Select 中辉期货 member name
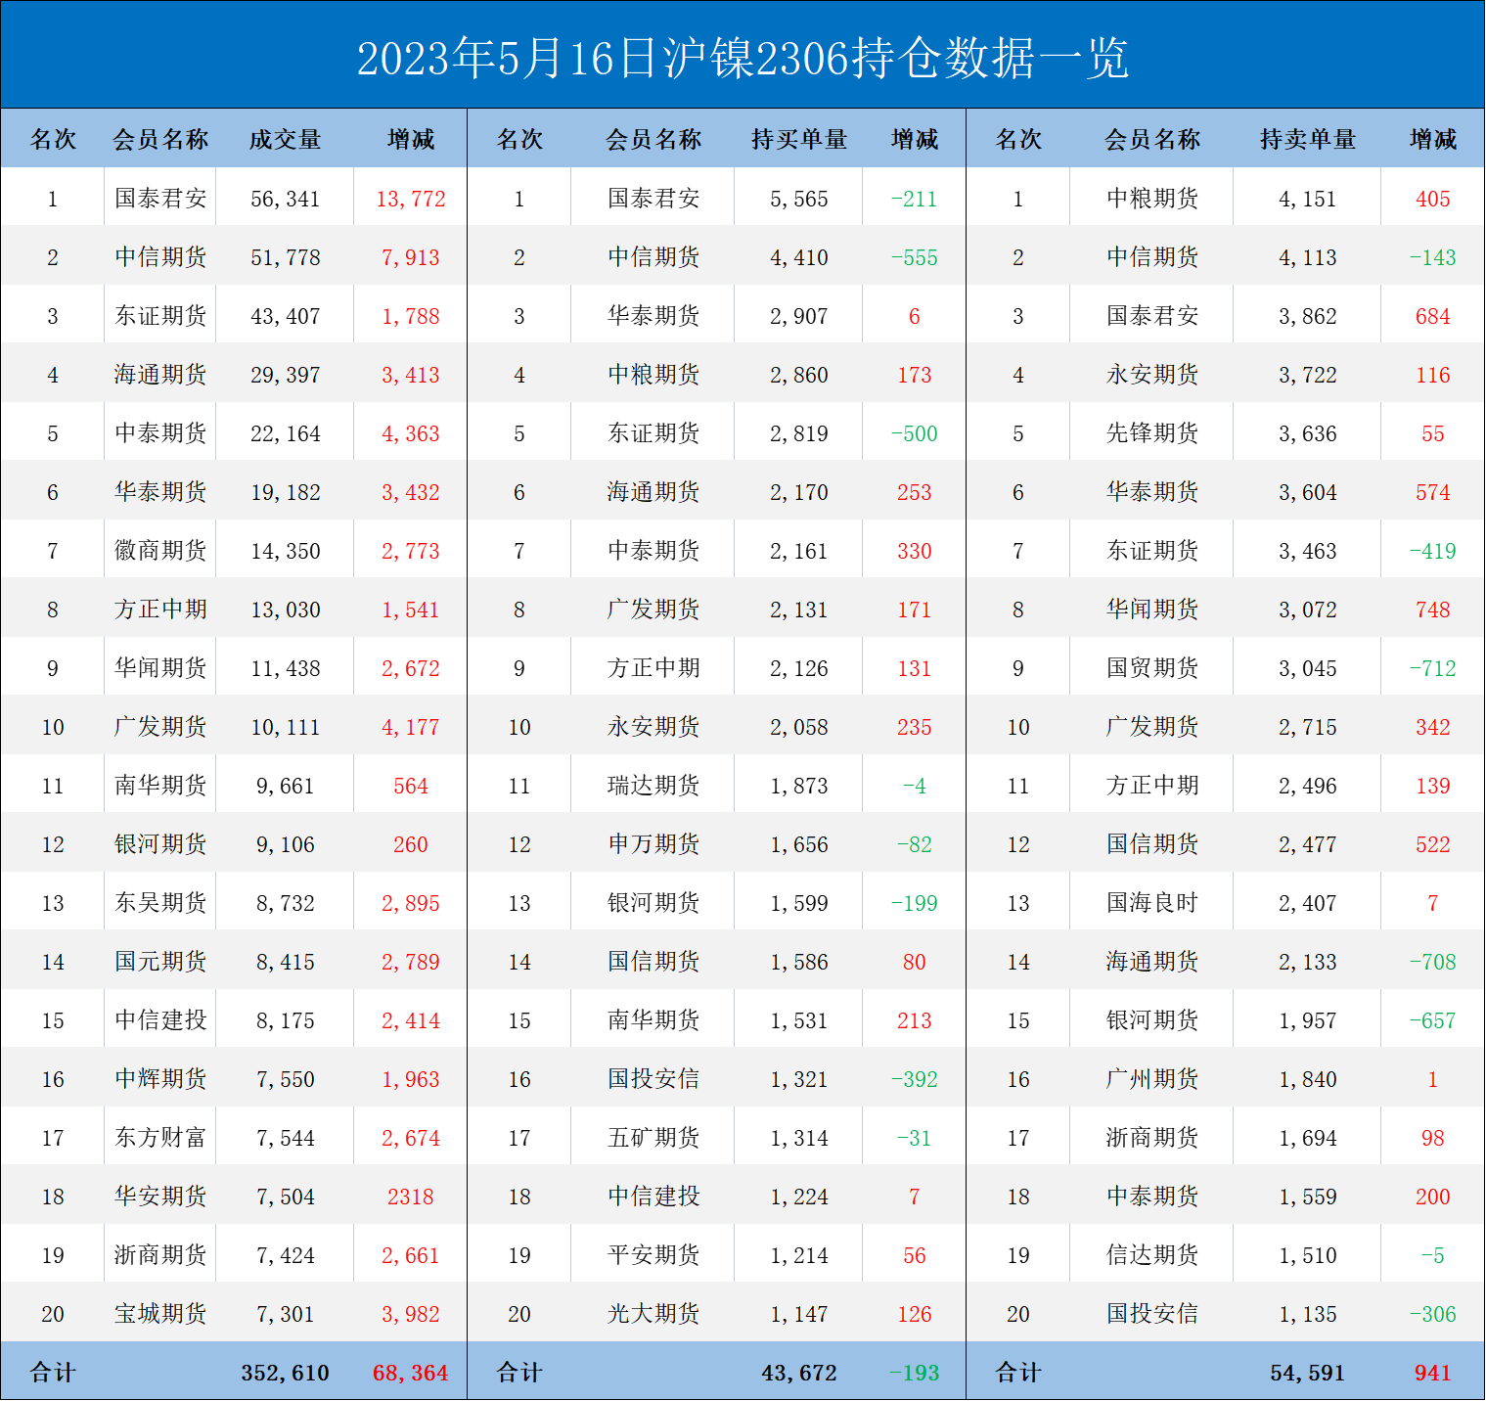The image size is (1486, 1401). [x=160, y=1078]
